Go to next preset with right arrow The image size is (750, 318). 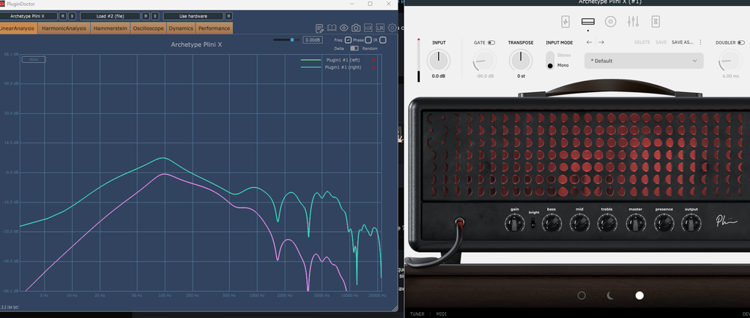[601, 42]
